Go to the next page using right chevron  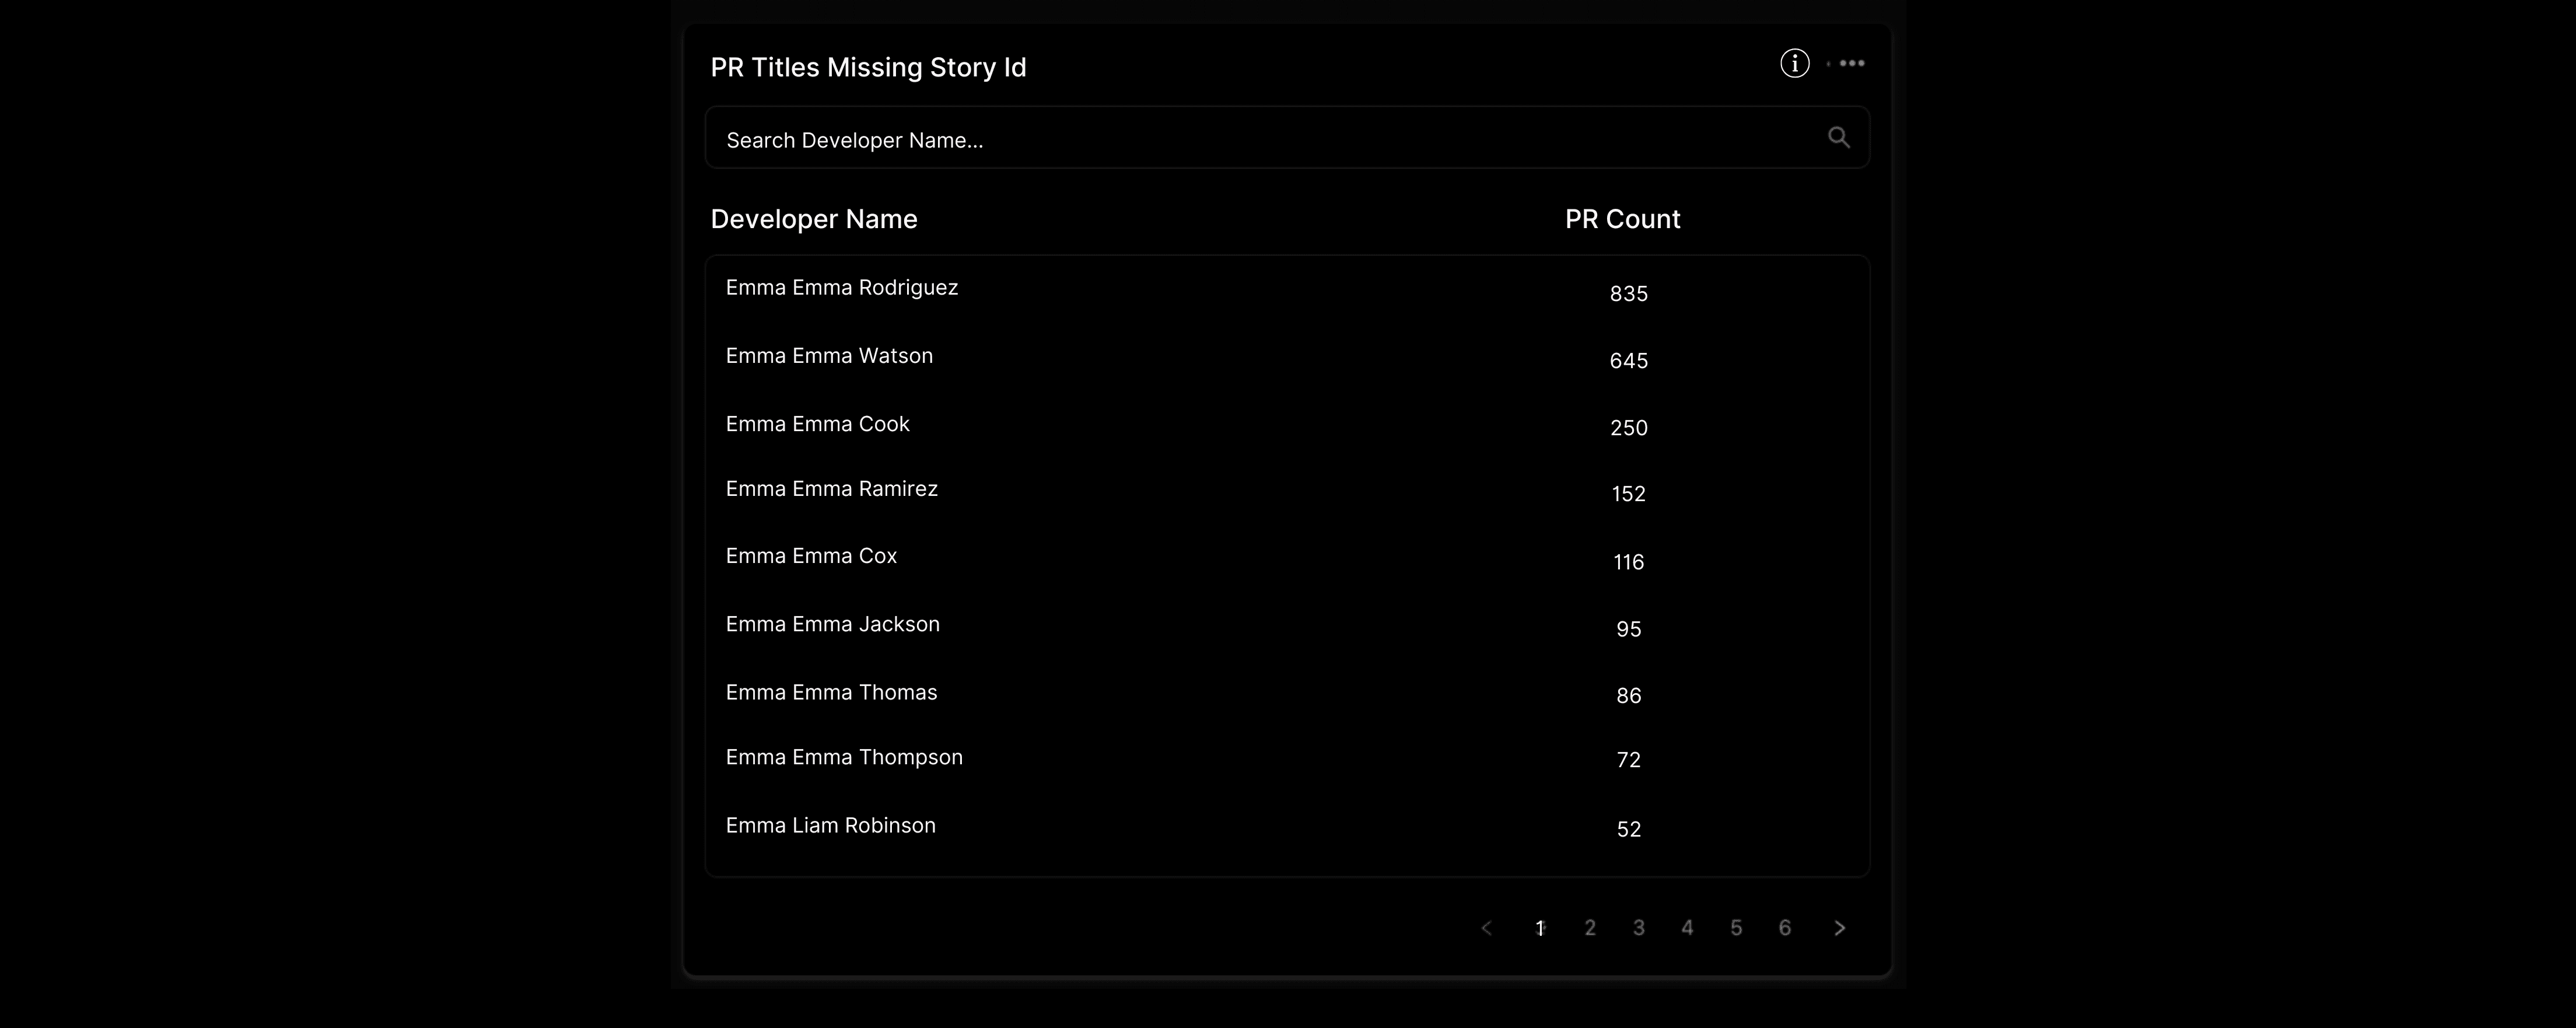pyautogui.click(x=1840, y=927)
